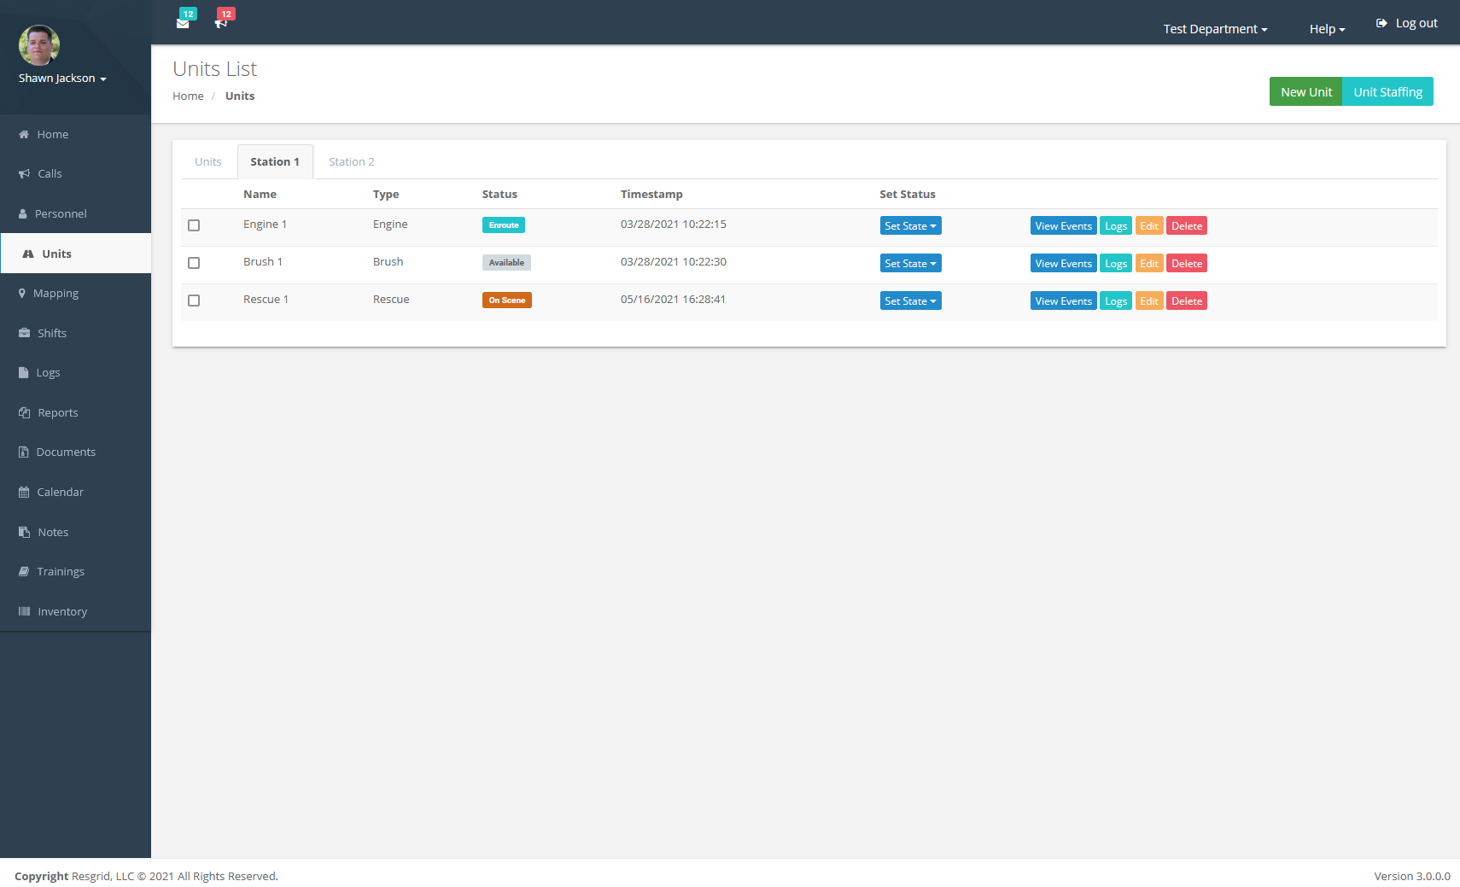The width and height of the screenshot is (1460, 887).
Task: Select the Brush 1 row checkbox
Action: pos(194,263)
